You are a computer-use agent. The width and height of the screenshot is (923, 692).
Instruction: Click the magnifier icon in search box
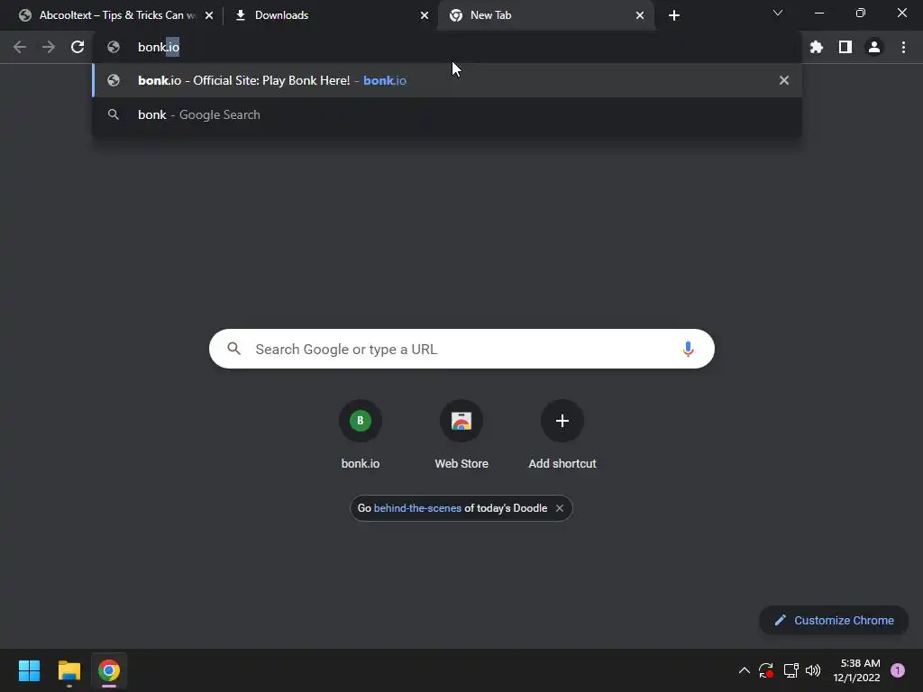[x=233, y=349]
